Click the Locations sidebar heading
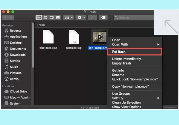The height and width of the screenshot is (125, 179). coord(8,86)
